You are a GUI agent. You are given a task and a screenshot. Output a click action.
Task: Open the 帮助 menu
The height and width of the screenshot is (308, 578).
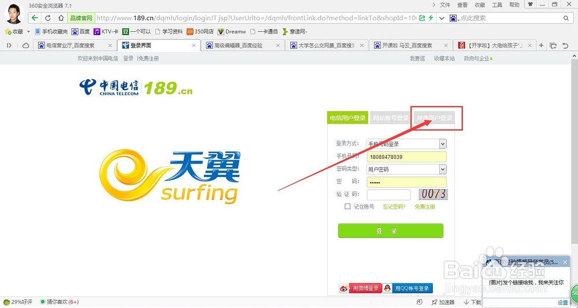[x=514, y=5]
